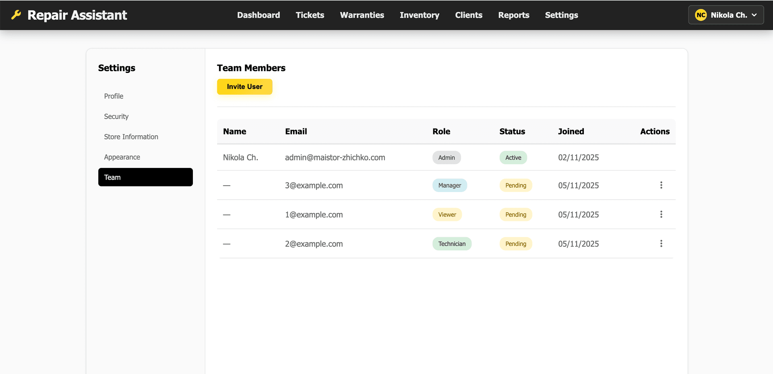This screenshot has height=374, width=773.
Task: Click the Joined column header
Action: point(571,131)
